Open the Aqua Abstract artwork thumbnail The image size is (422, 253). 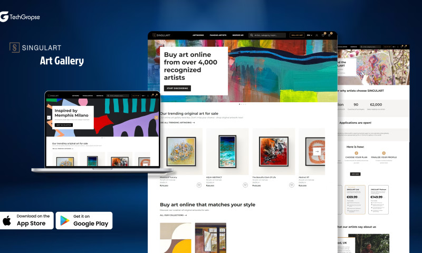227,151
